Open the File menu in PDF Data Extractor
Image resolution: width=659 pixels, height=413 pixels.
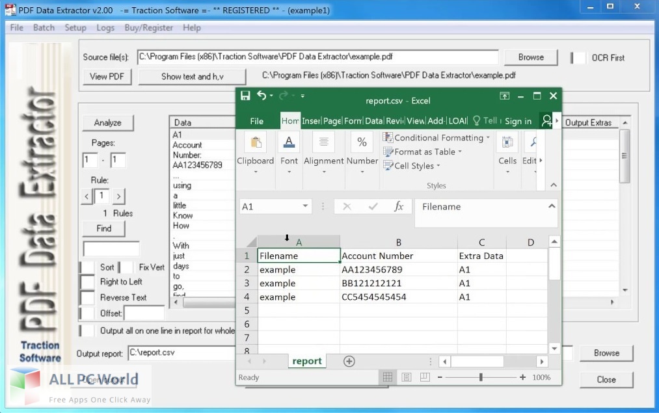[17, 28]
